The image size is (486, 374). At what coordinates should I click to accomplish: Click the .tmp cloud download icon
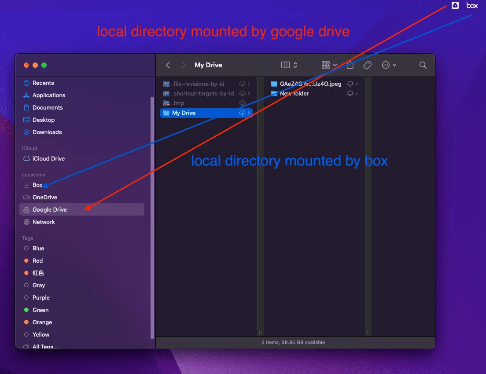point(242,103)
